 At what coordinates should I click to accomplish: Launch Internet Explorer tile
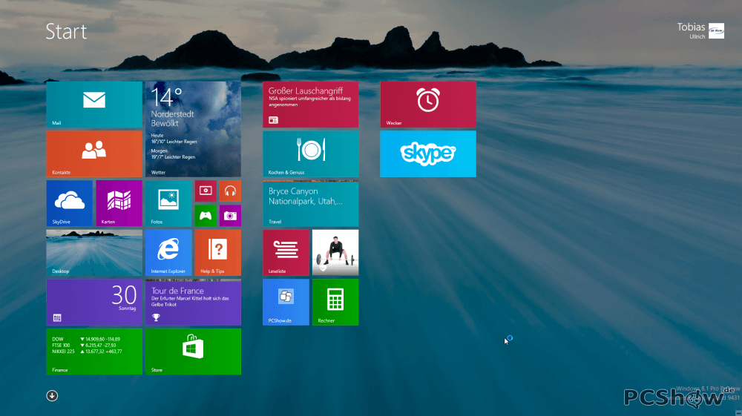168,253
